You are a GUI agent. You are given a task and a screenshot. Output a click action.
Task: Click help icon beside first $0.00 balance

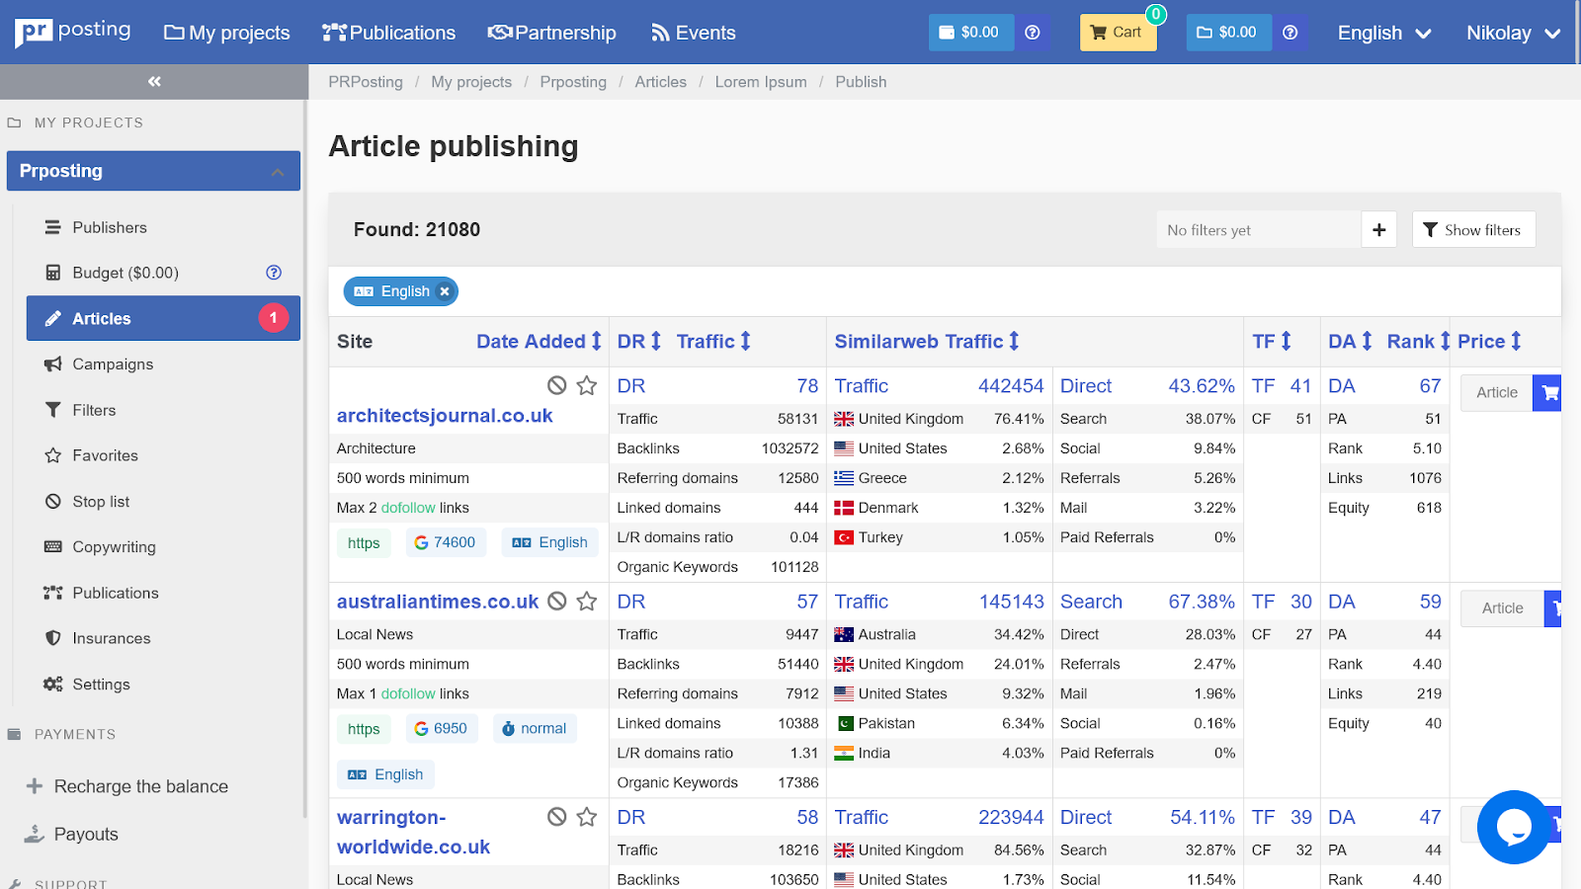[x=1033, y=33]
